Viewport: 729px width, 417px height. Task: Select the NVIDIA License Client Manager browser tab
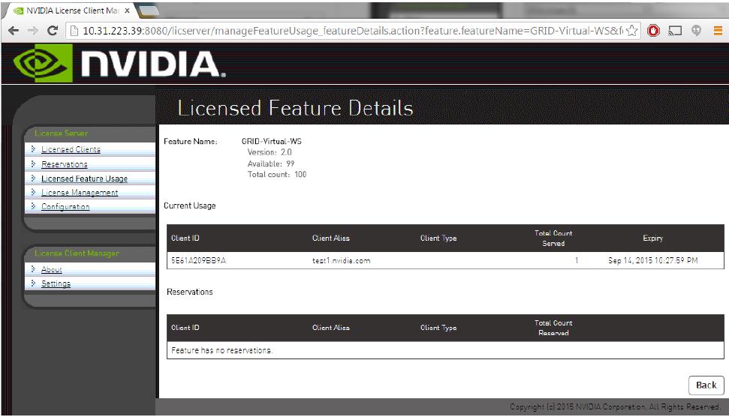coord(70,10)
